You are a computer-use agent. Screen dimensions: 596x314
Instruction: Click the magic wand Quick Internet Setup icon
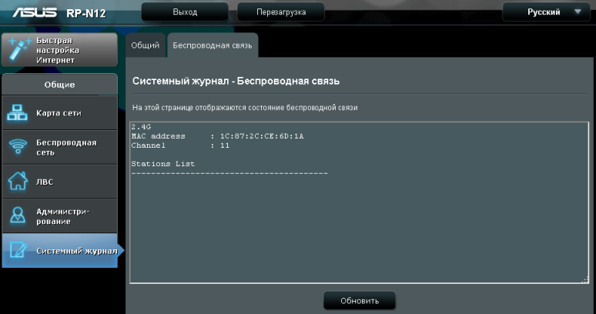pos(18,48)
